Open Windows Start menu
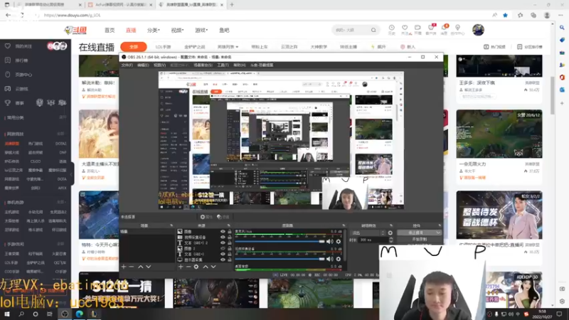 tap(7, 314)
